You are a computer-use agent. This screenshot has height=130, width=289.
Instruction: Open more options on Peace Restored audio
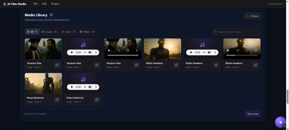(x=96, y=87)
